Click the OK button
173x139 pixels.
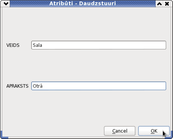click(x=154, y=131)
